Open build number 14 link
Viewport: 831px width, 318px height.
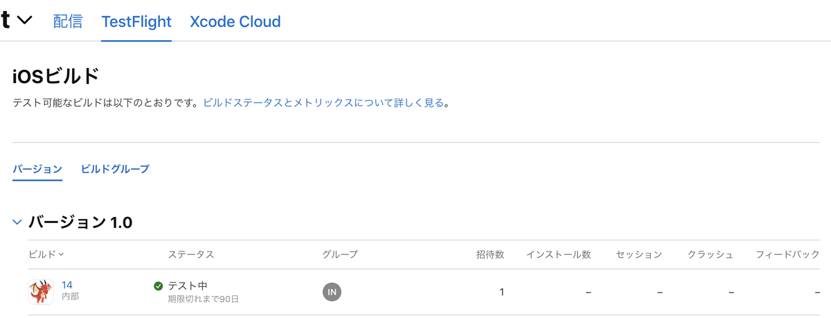point(67,285)
